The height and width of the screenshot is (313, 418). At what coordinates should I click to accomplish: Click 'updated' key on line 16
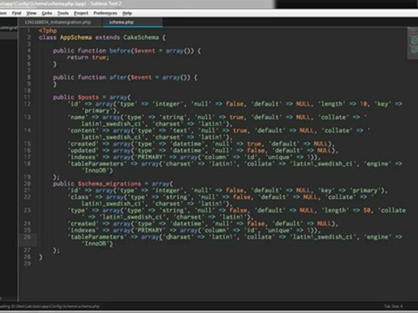click(83, 151)
